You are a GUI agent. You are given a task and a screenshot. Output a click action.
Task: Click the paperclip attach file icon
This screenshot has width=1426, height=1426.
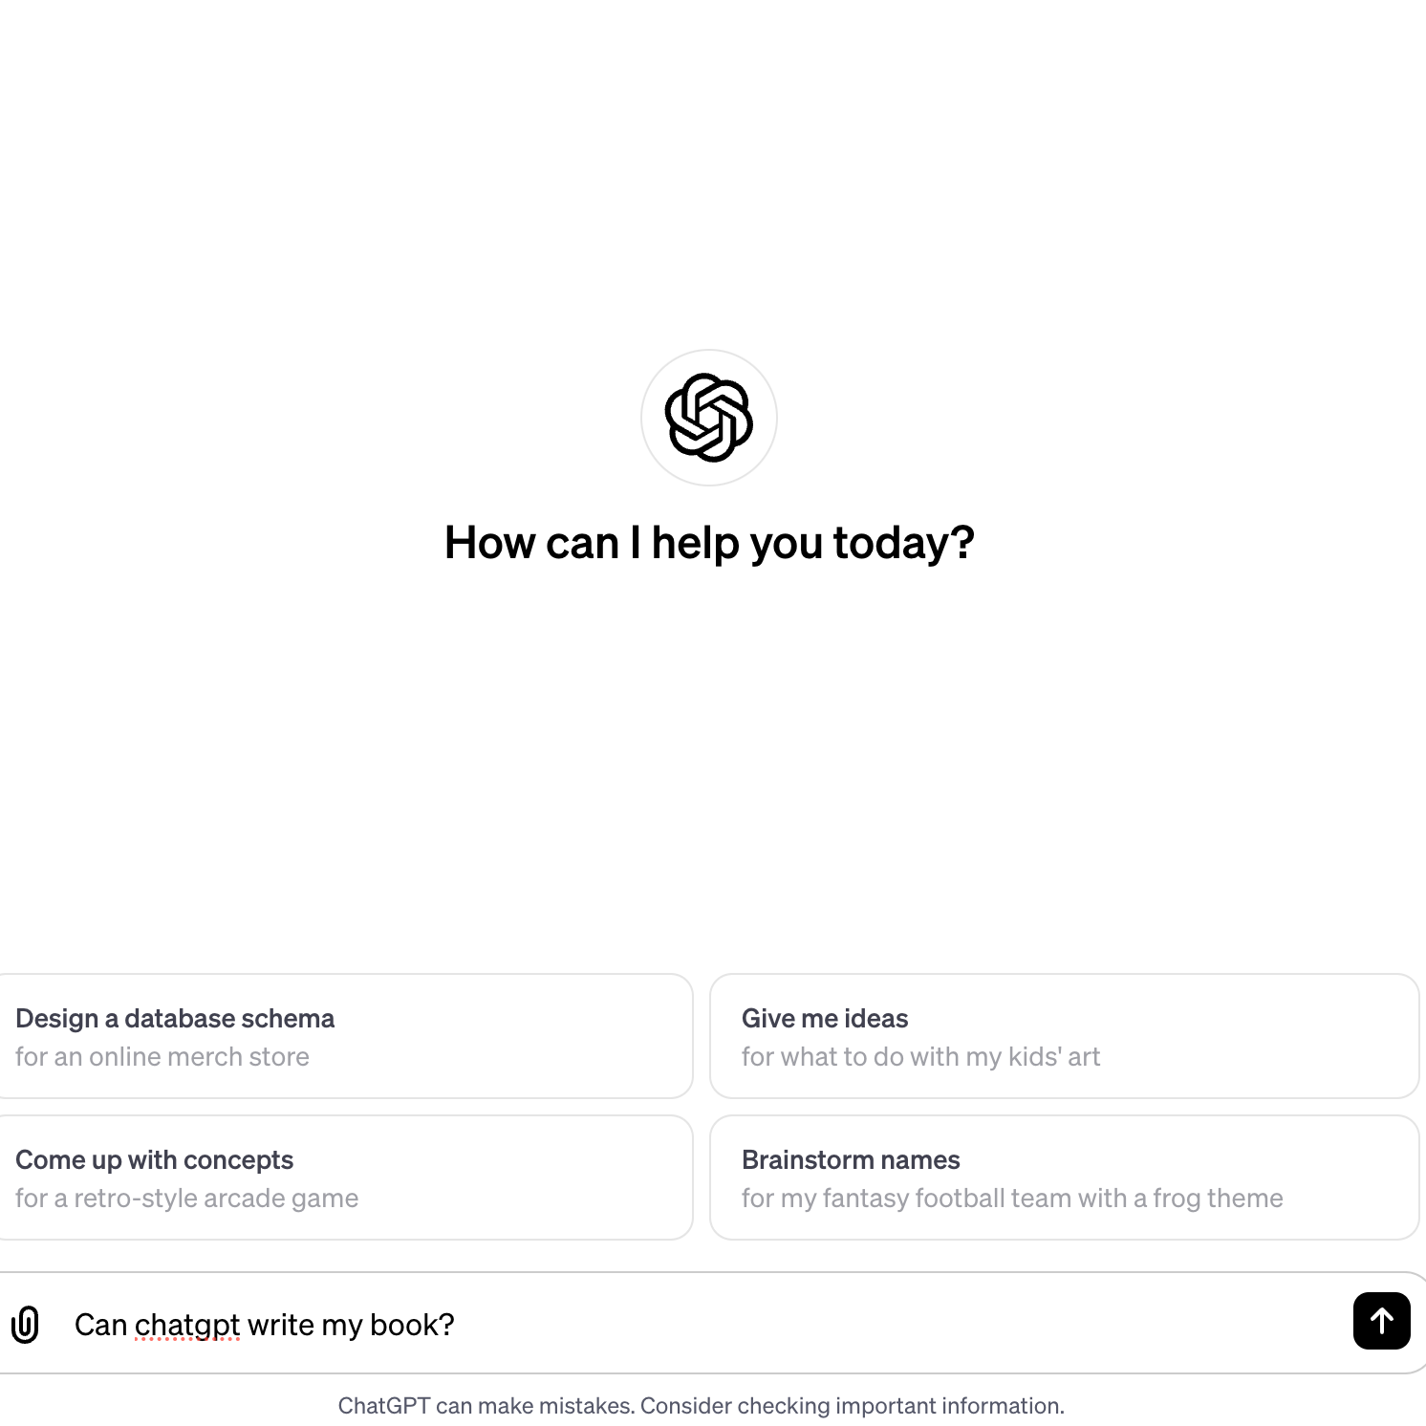point(25,1325)
